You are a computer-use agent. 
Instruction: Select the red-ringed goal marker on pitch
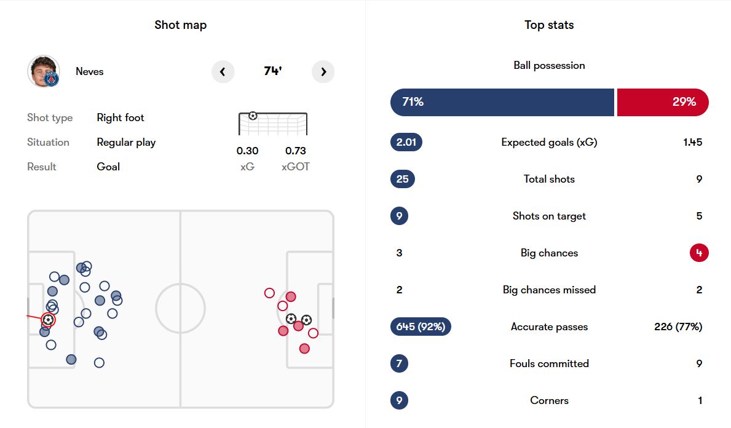48,320
